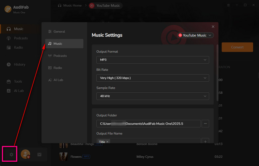Viewport: 259px width, 166px height.
Task: Switch to Radio settings tab
Action: (x=64, y=68)
